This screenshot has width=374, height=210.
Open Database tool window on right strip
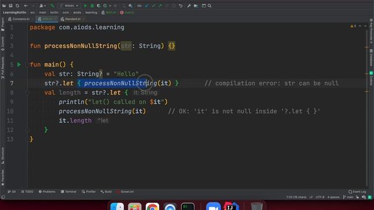371,58
